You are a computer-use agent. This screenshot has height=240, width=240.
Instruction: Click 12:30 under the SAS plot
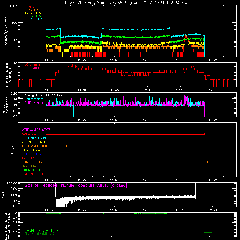[213, 210]
